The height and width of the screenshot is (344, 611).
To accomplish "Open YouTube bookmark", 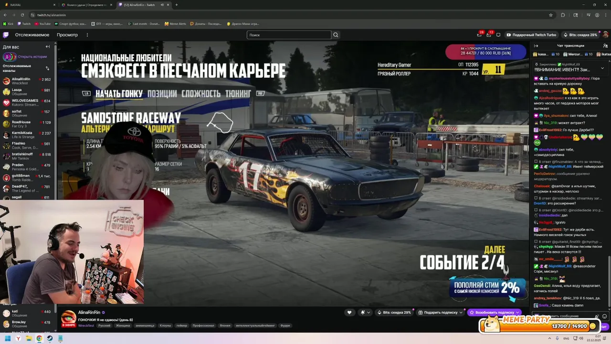I will point(42,24).
